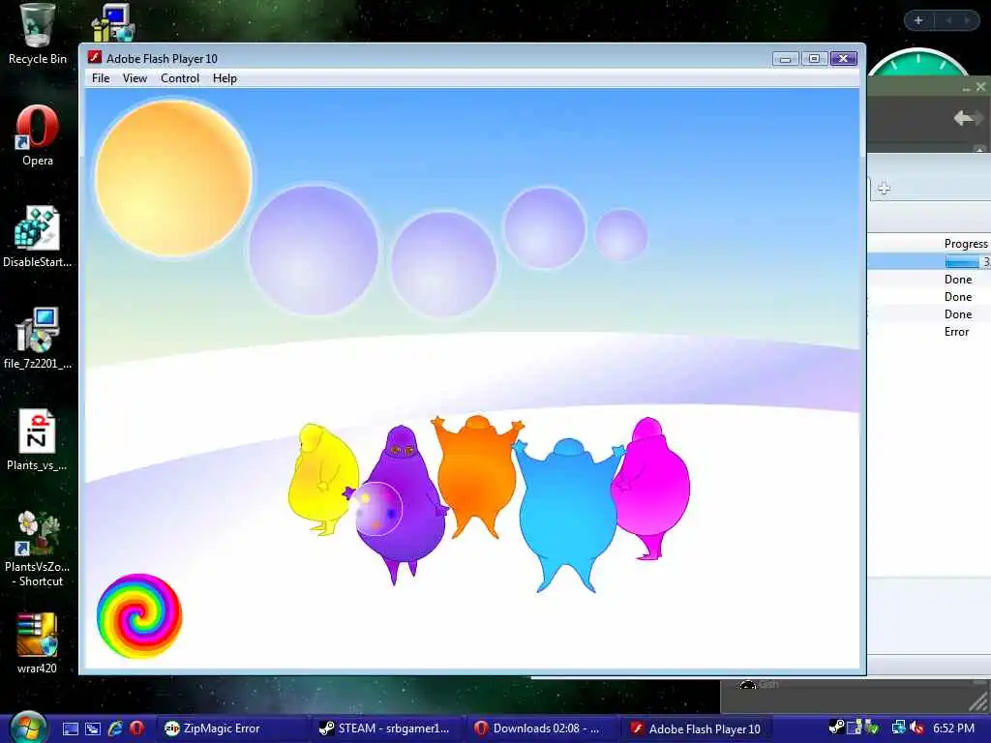Click the yellow blob character
Viewport: 991px width, 743px height.
[323, 479]
